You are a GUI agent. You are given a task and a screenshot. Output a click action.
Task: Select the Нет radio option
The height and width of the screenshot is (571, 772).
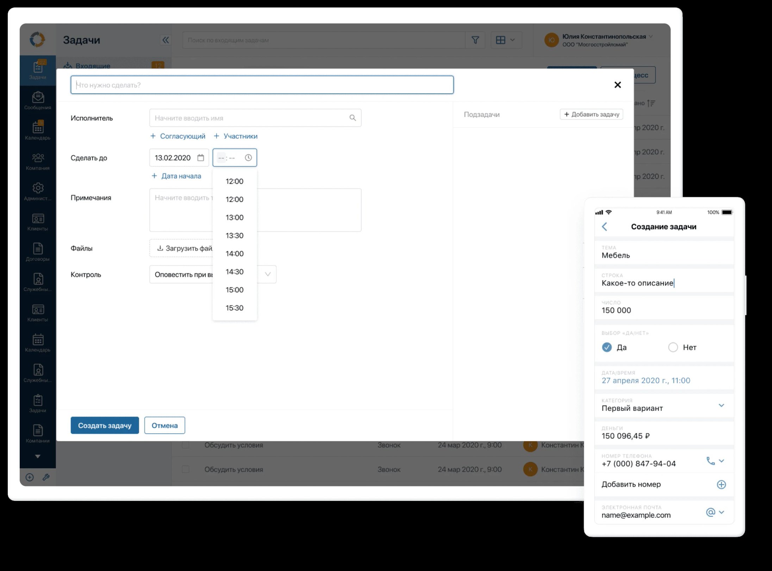(x=673, y=347)
